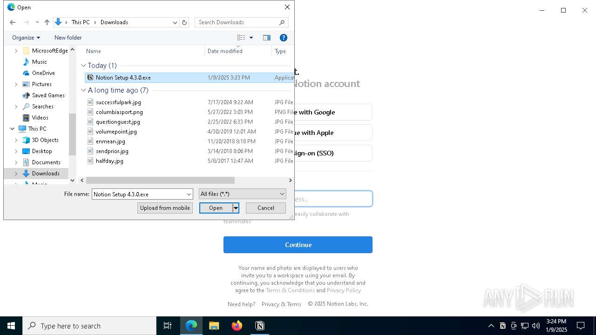This screenshot has width=596, height=335.
Task: Open the Privacy Policy link
Action: coord(344,290)
